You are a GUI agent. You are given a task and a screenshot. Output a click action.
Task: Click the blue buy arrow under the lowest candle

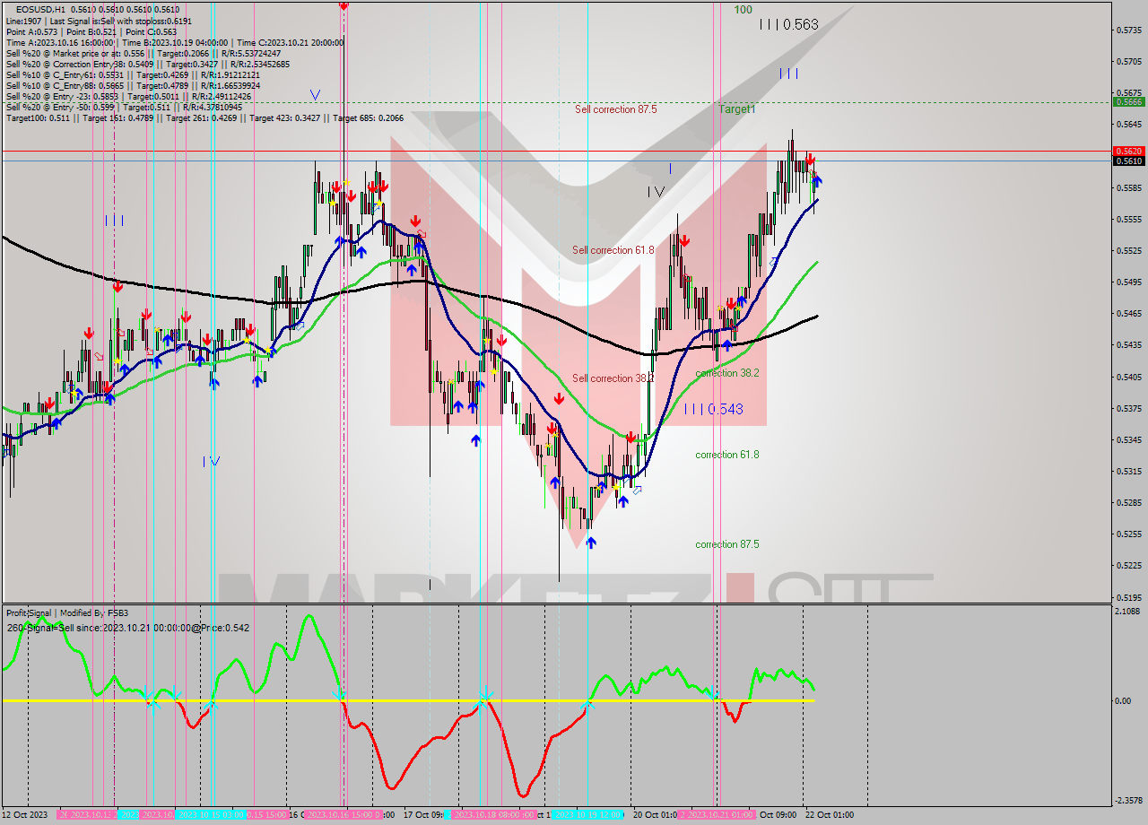[x=590, y=541]
